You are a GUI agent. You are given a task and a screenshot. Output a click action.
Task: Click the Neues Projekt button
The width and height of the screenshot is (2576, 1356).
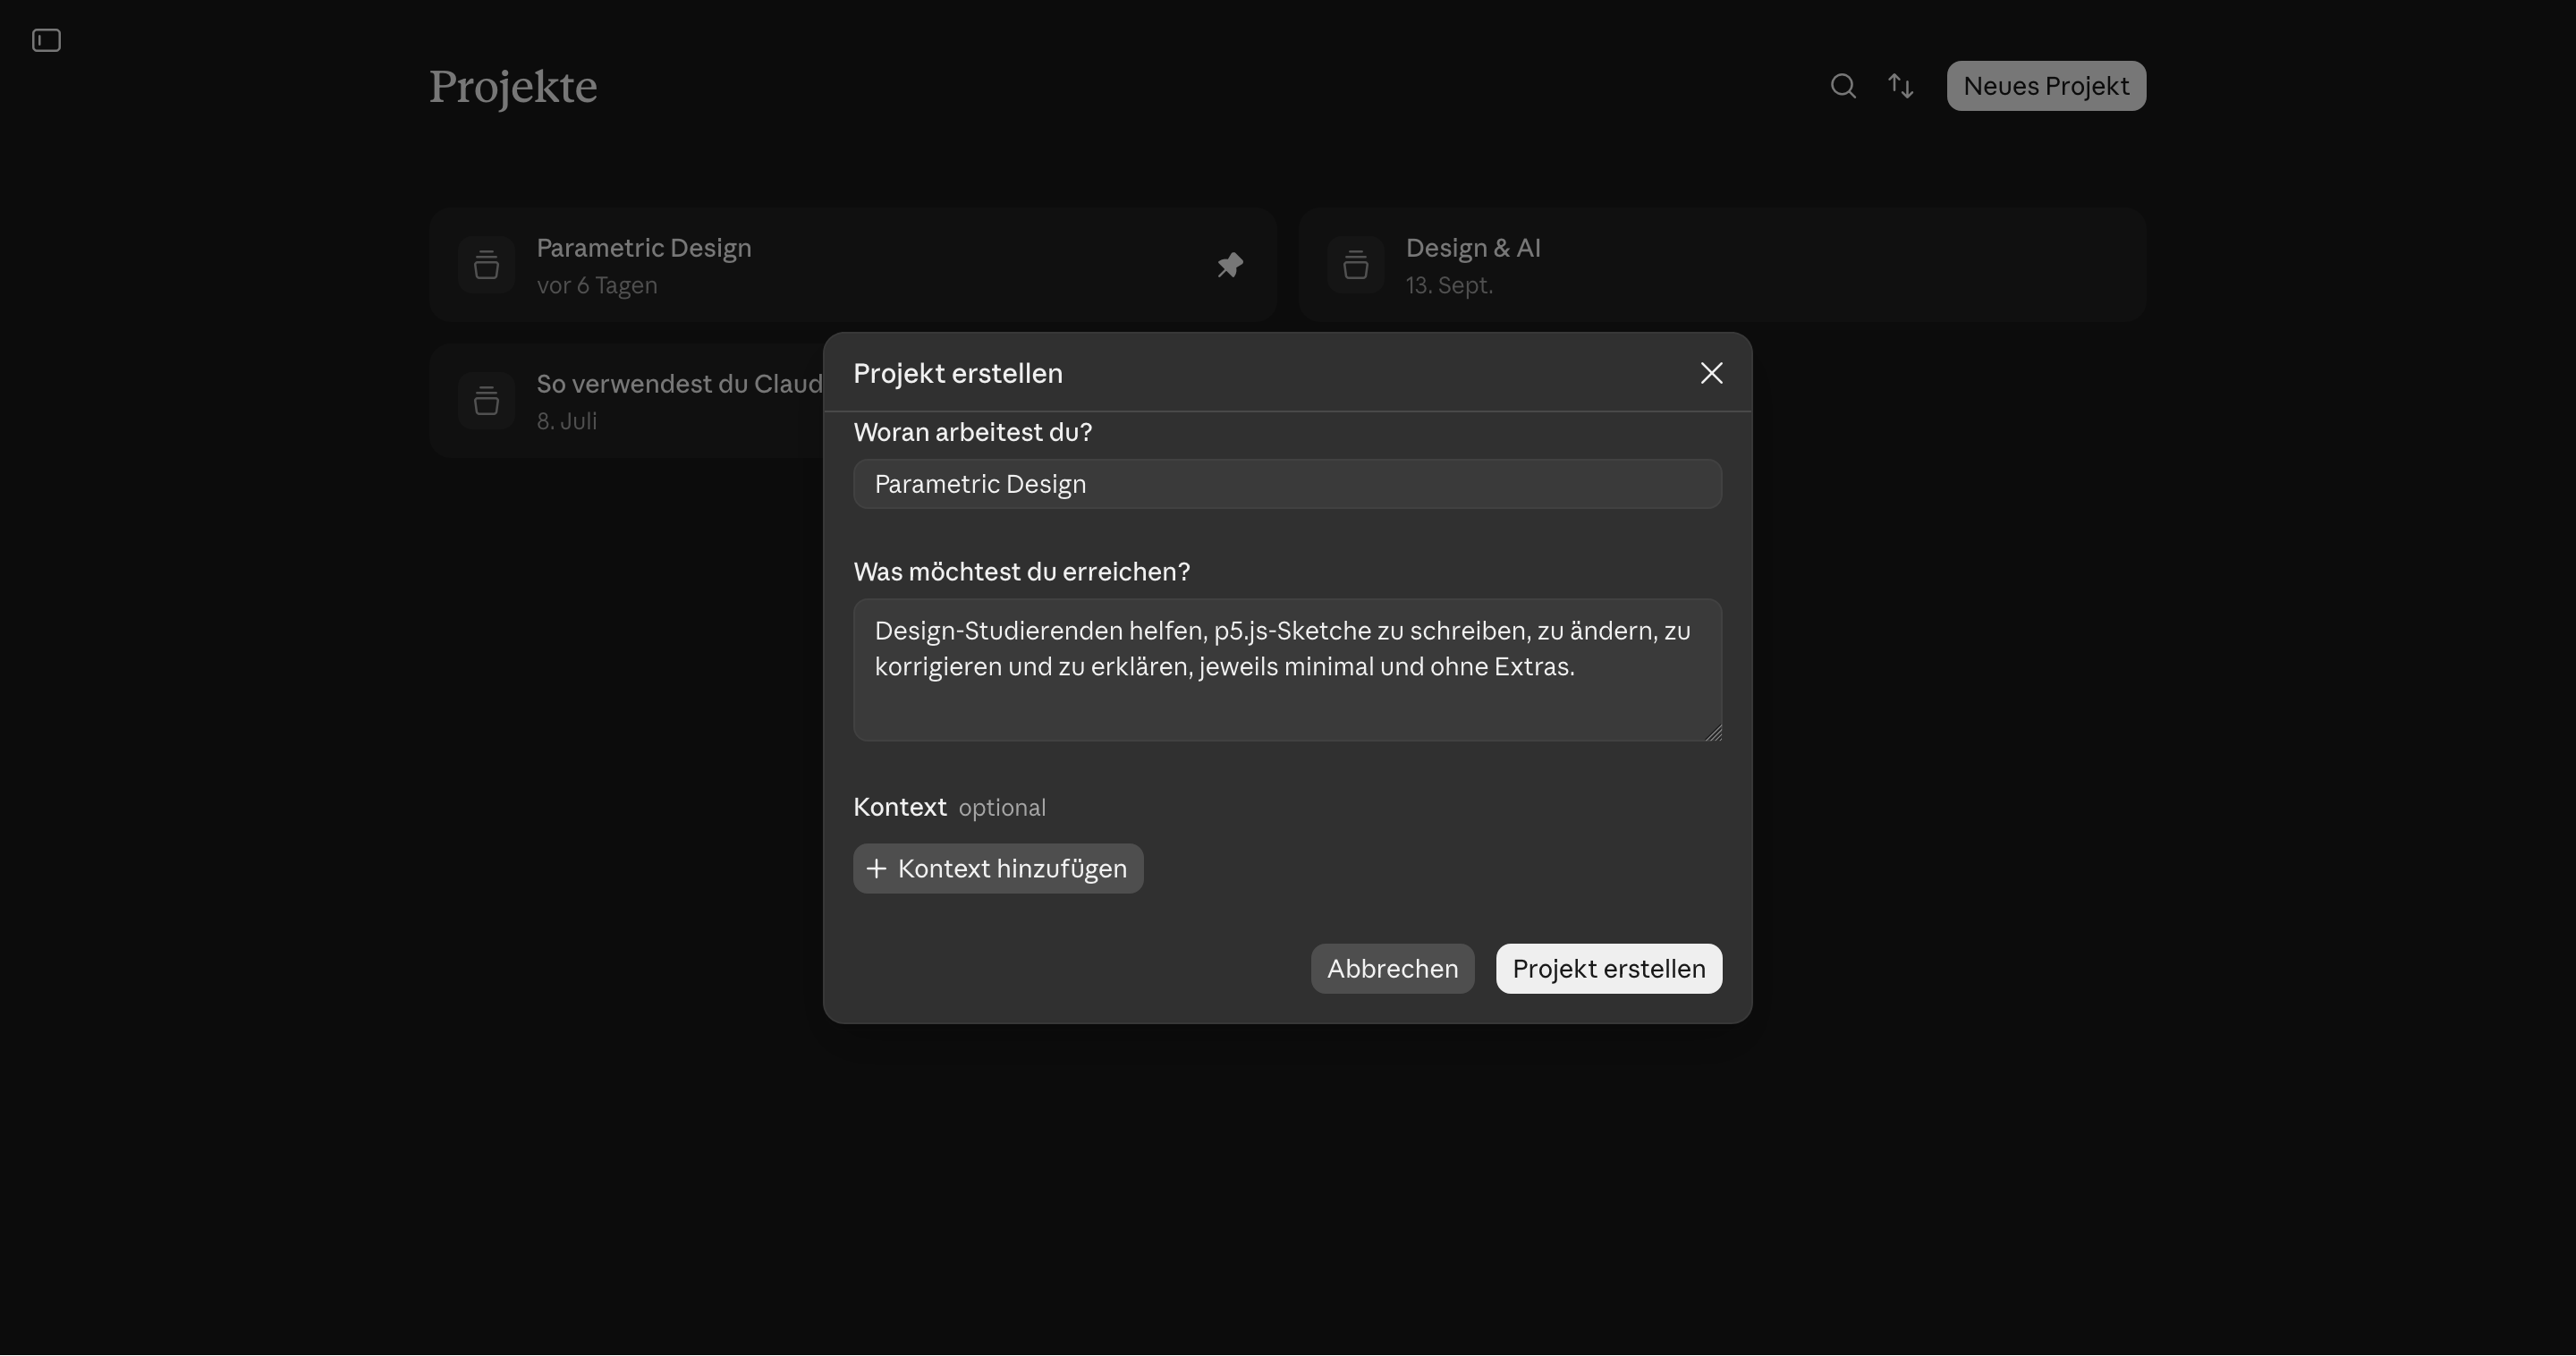pos(2046,86)
